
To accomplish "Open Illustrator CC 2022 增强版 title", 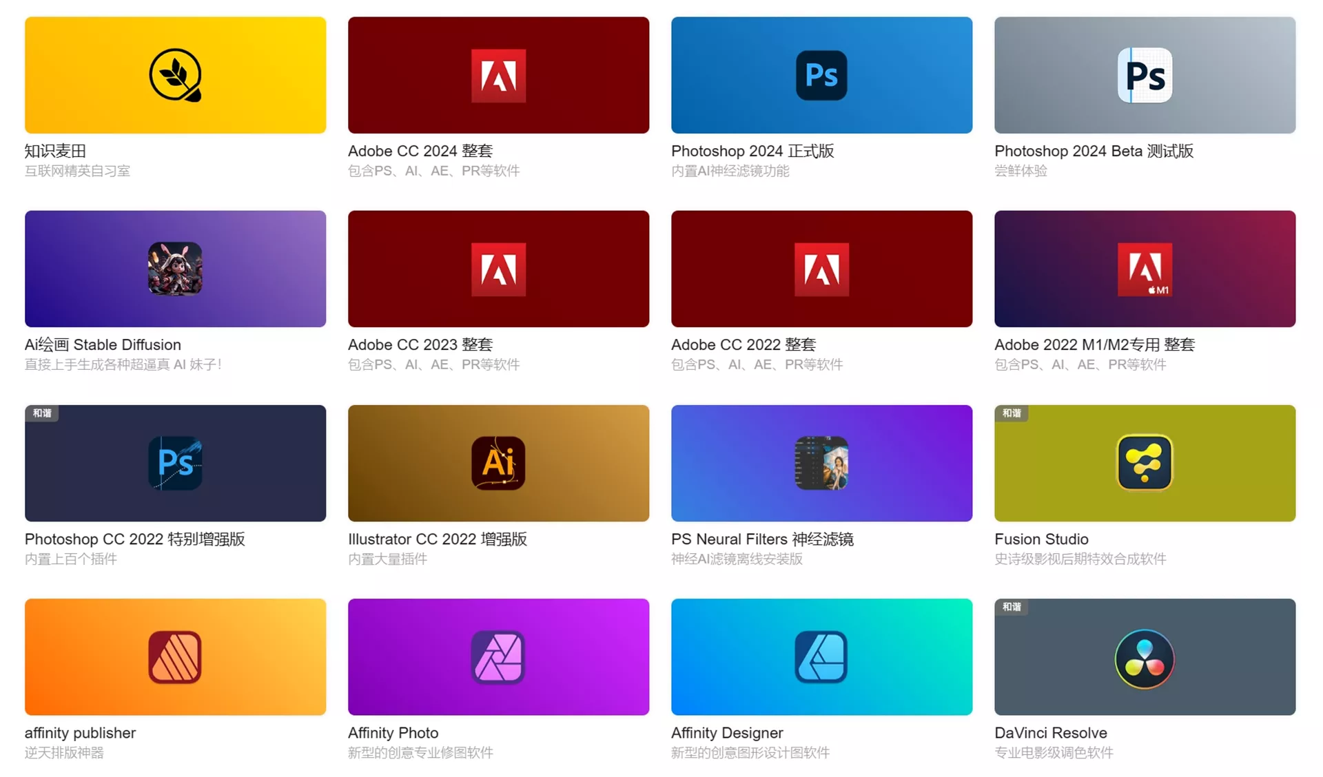I will pos(438,539).
